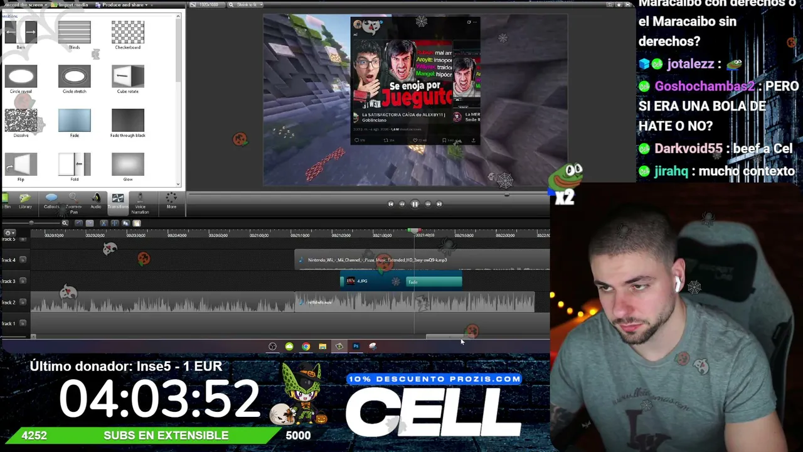Image resolution: width=803 pixels, height=452 pixels.
Task: Select the Blinds transition
Action: [74, 32]
